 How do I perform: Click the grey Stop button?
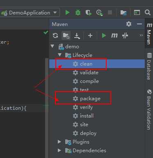point(110,12)
